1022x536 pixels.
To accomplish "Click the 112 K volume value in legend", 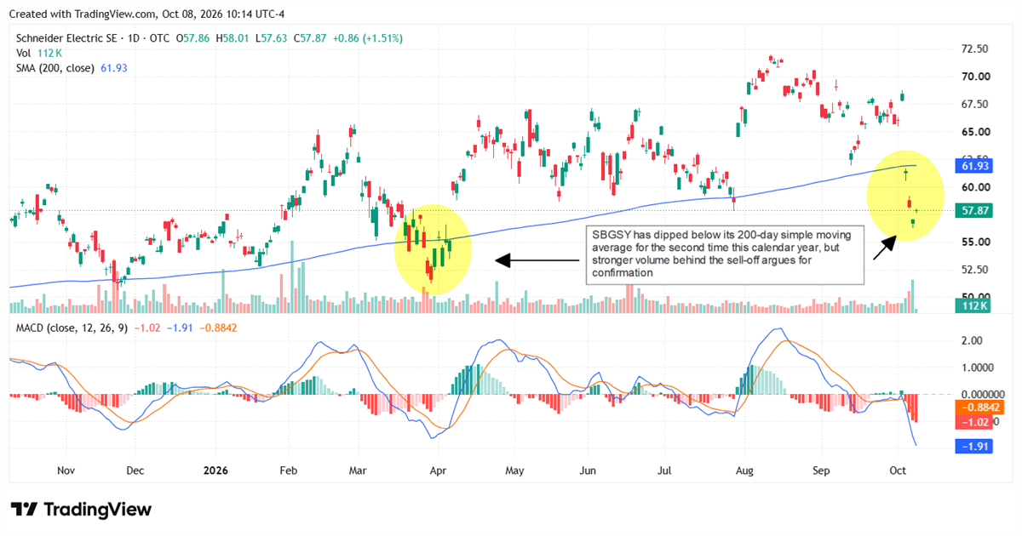I will point(49,53).
